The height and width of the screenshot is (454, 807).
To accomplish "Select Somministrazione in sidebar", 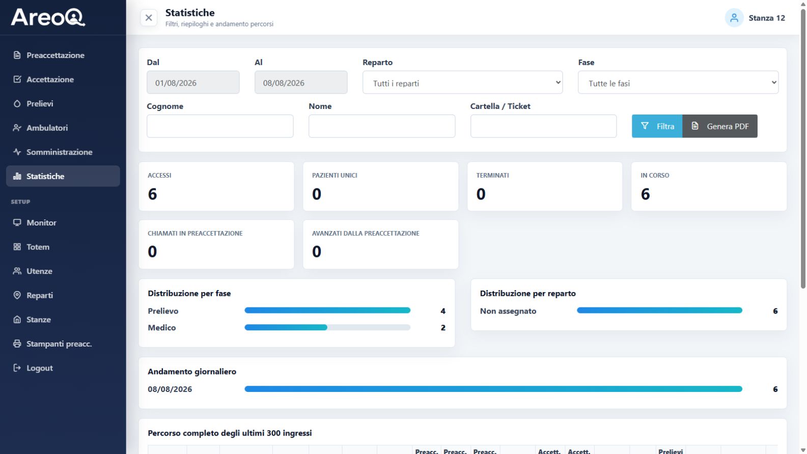I will [63, 152].
